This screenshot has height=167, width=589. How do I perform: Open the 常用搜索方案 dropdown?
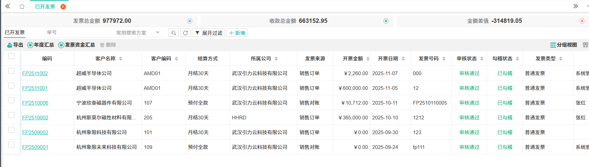click(138, 33)
